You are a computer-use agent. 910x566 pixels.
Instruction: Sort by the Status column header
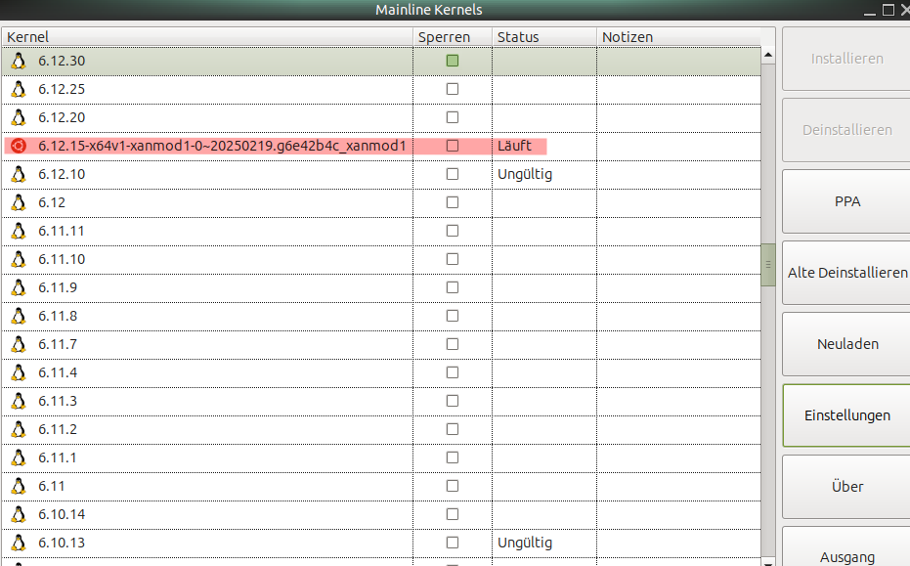pyautogui.click(x=544, y=36)
